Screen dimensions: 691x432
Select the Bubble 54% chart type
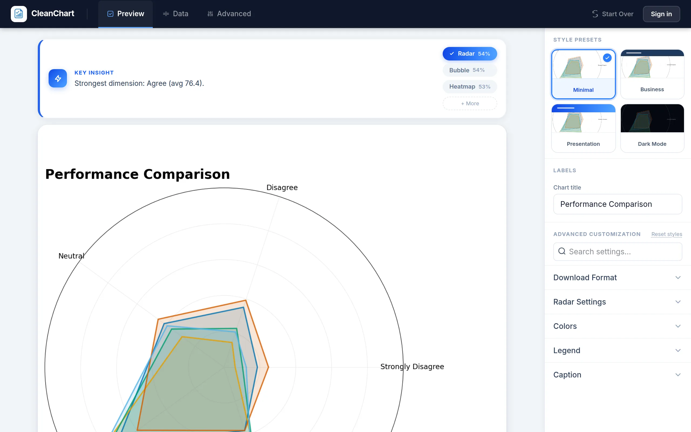470,70
